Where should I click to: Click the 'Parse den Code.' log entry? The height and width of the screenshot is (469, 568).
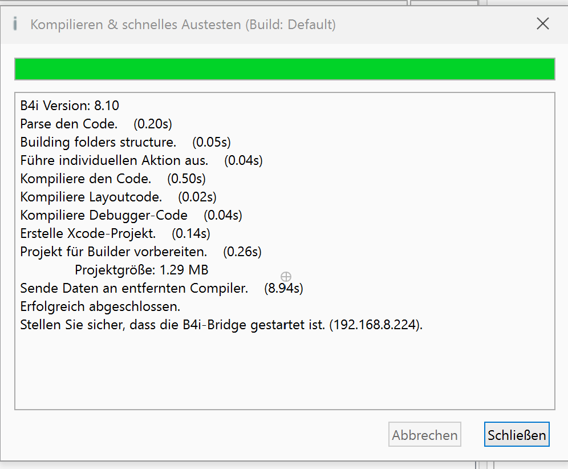(x=69, y=124)
